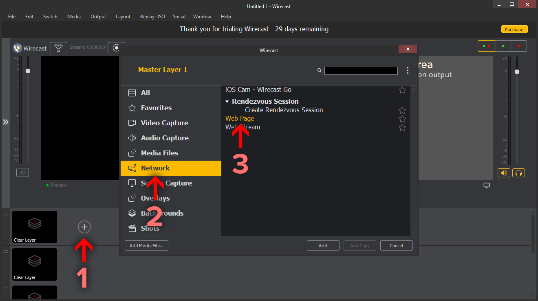This screenshot has width=538, height=301.
Task: Click source list scrollbar down arrow
Action: (x=414, y=232)
